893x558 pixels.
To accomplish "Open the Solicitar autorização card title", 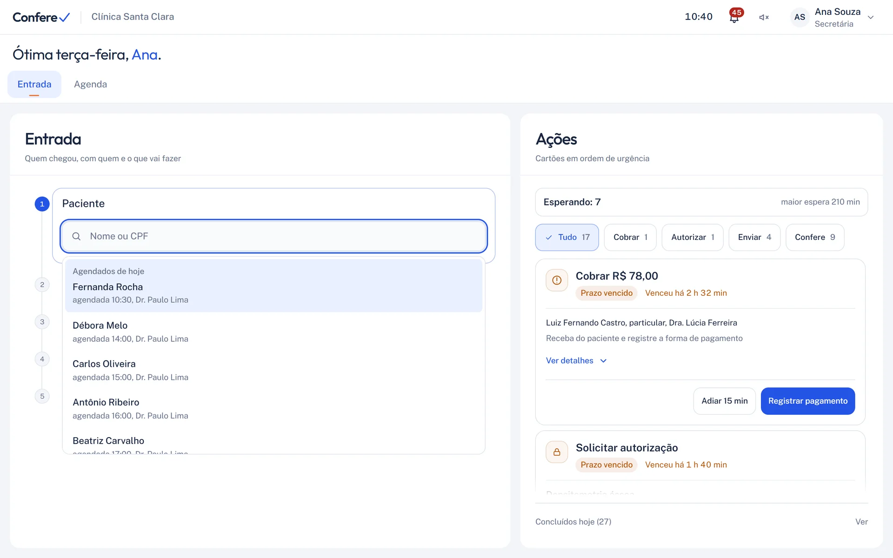I will click(x=626, y=448).
